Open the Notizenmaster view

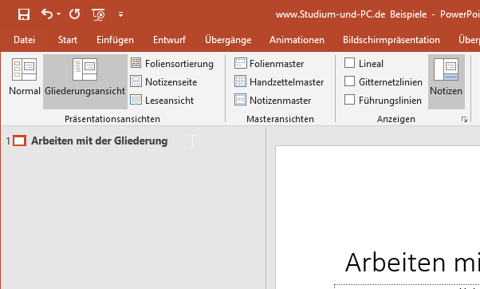(x=273, y=101)
